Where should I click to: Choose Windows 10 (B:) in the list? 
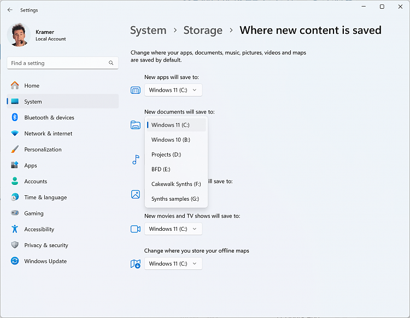coord(176,140)
